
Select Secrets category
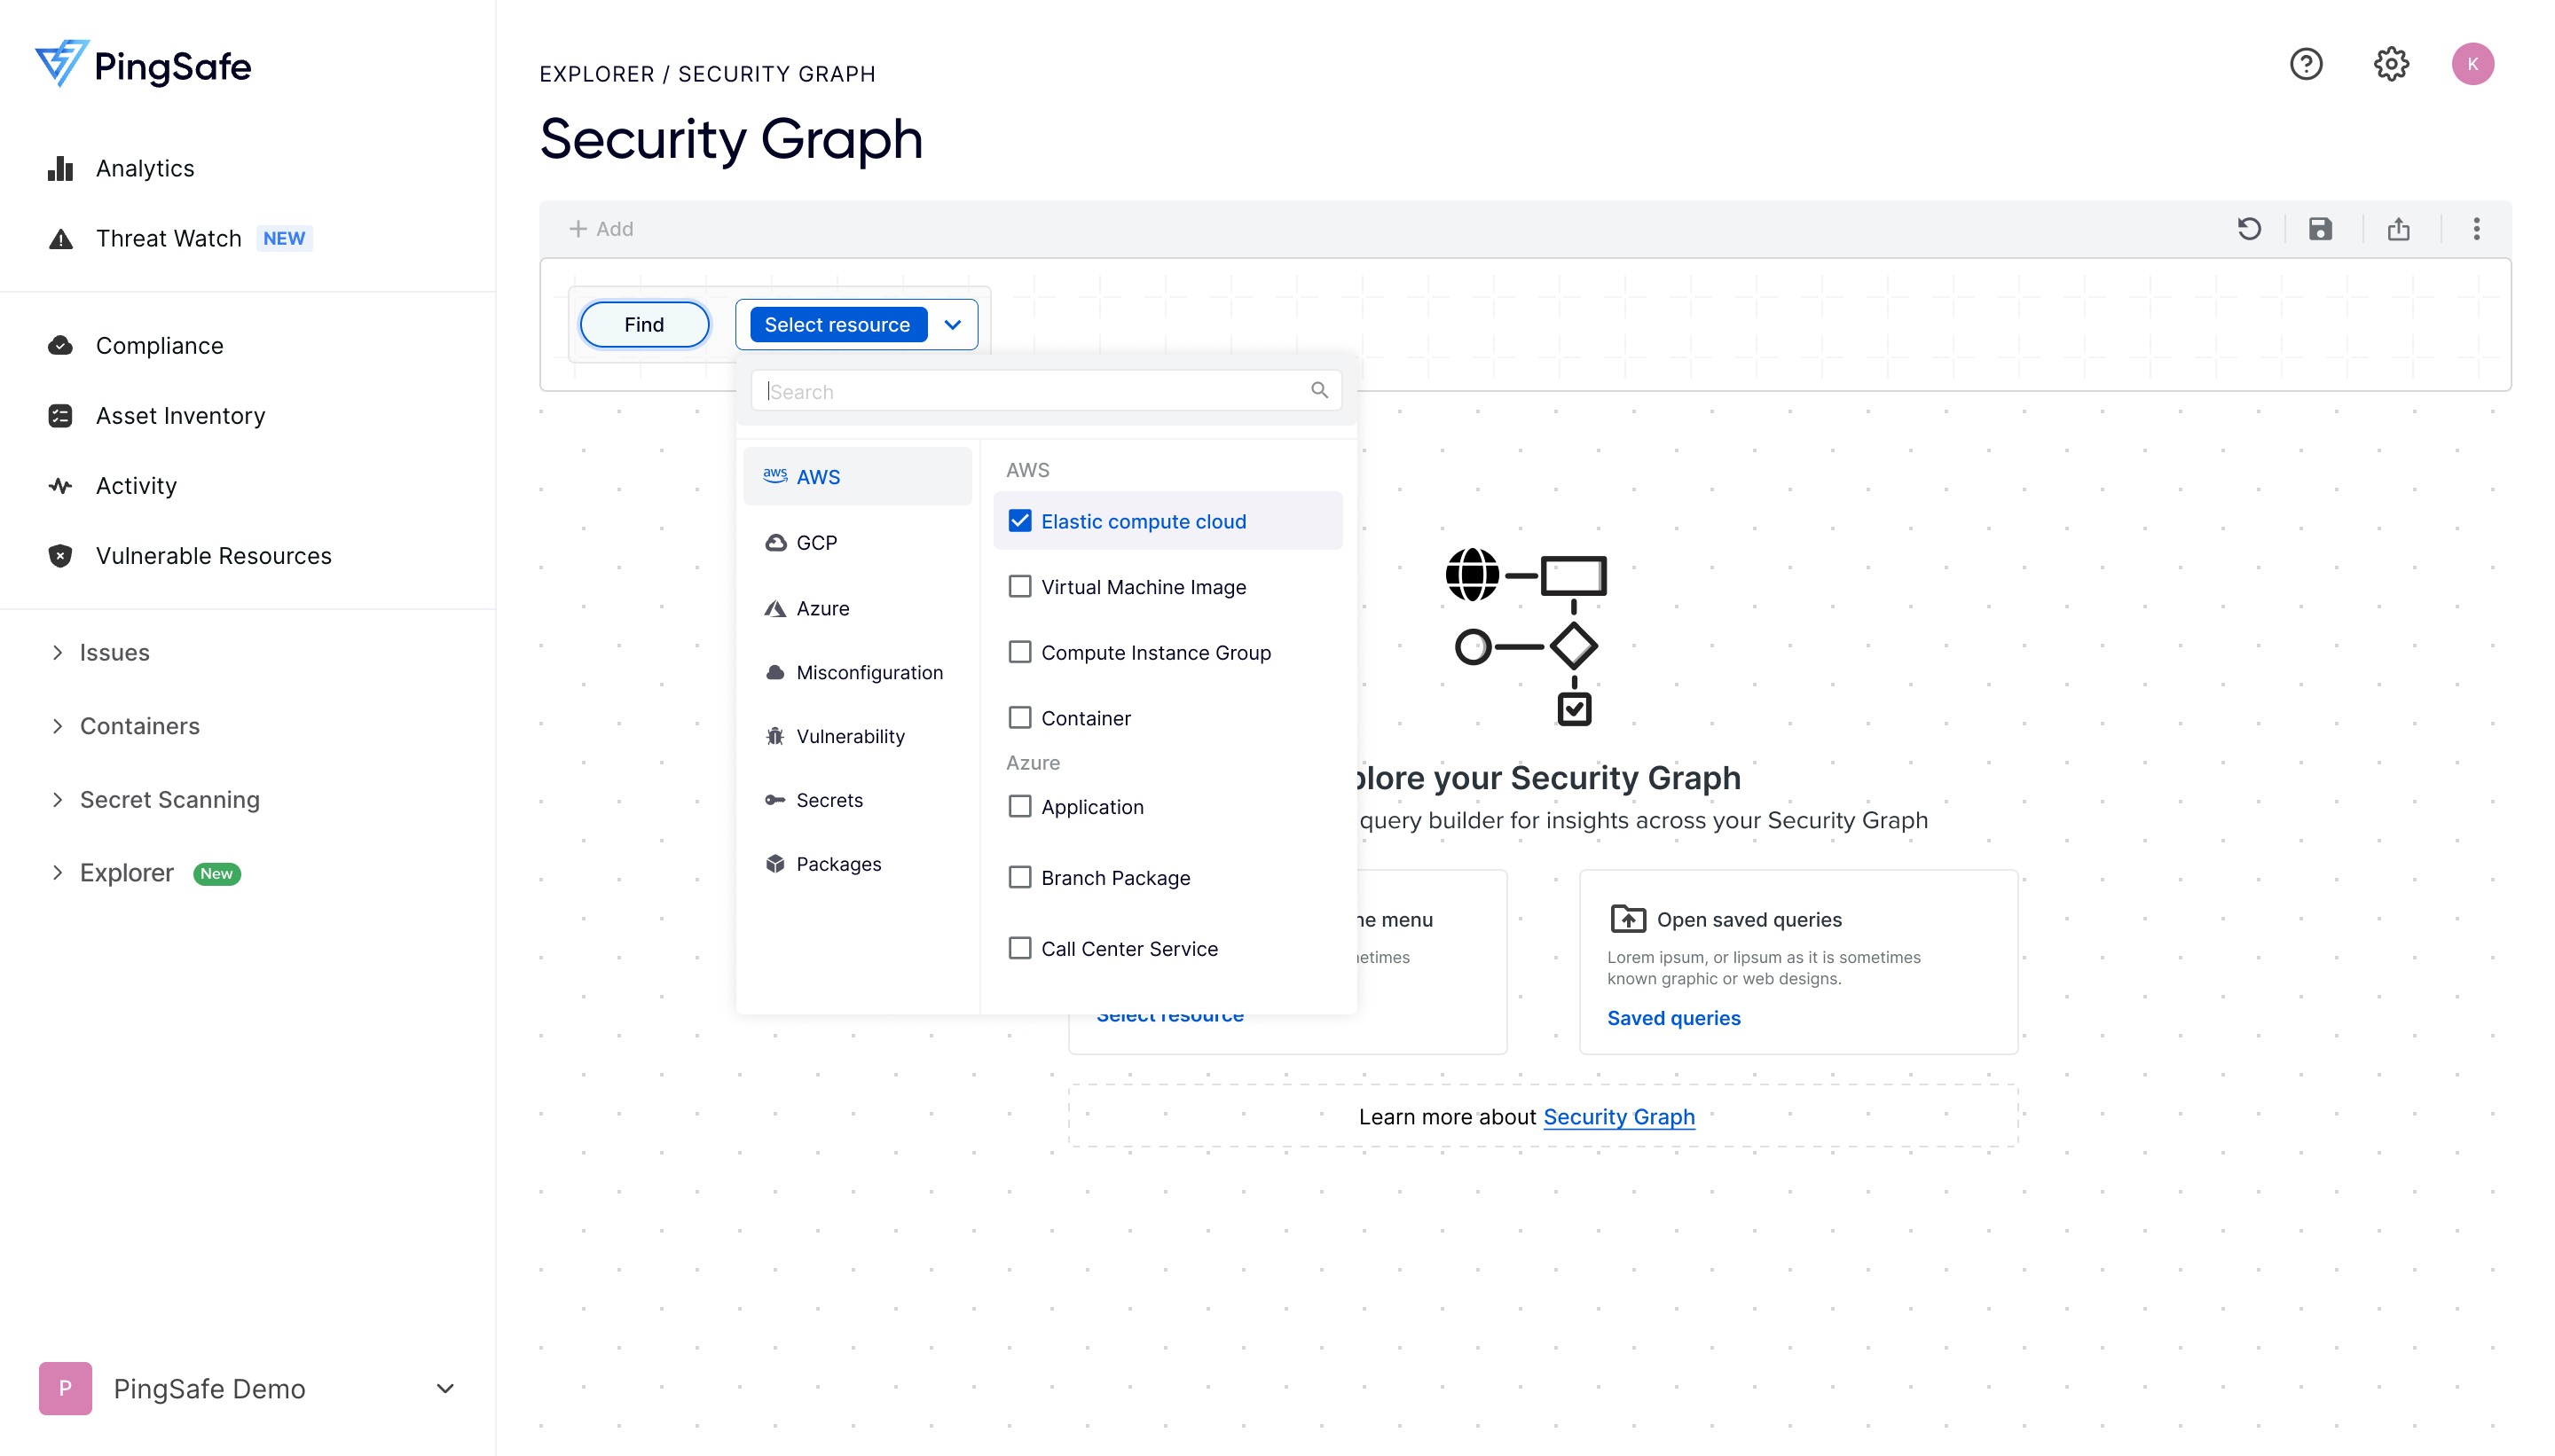(x=856, y=800)
